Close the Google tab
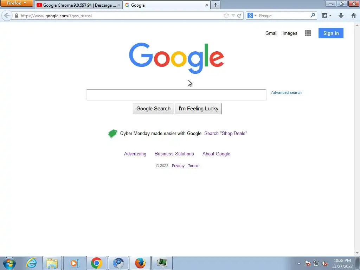Image resolution: width=360 pixels, height=270 pixels. (207, 5)
